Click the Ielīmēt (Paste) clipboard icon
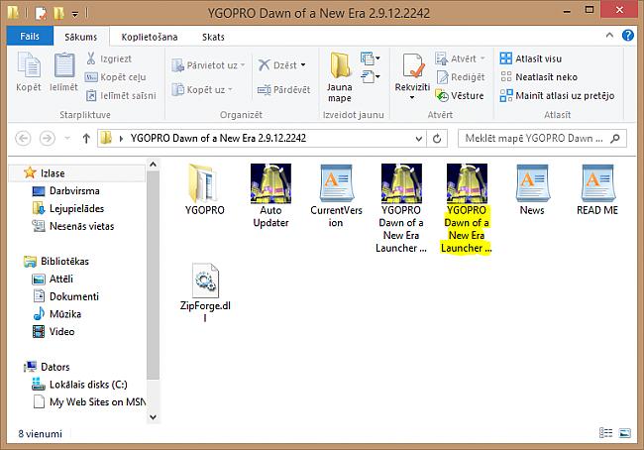 click(63, 65)
